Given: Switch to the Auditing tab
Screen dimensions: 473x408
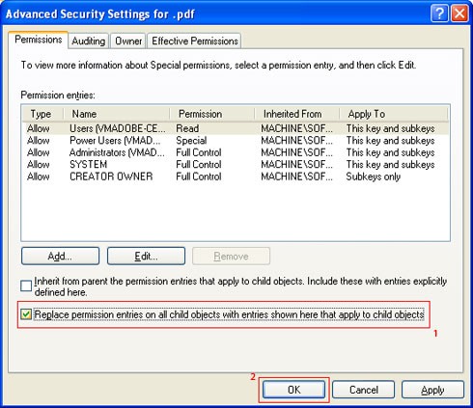Looking at the screenshot, I should 89,41.
